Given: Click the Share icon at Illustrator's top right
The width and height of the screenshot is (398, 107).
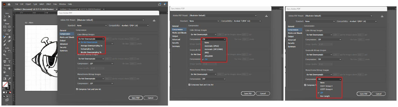Looking at the screenshot, I should point(159,4).
